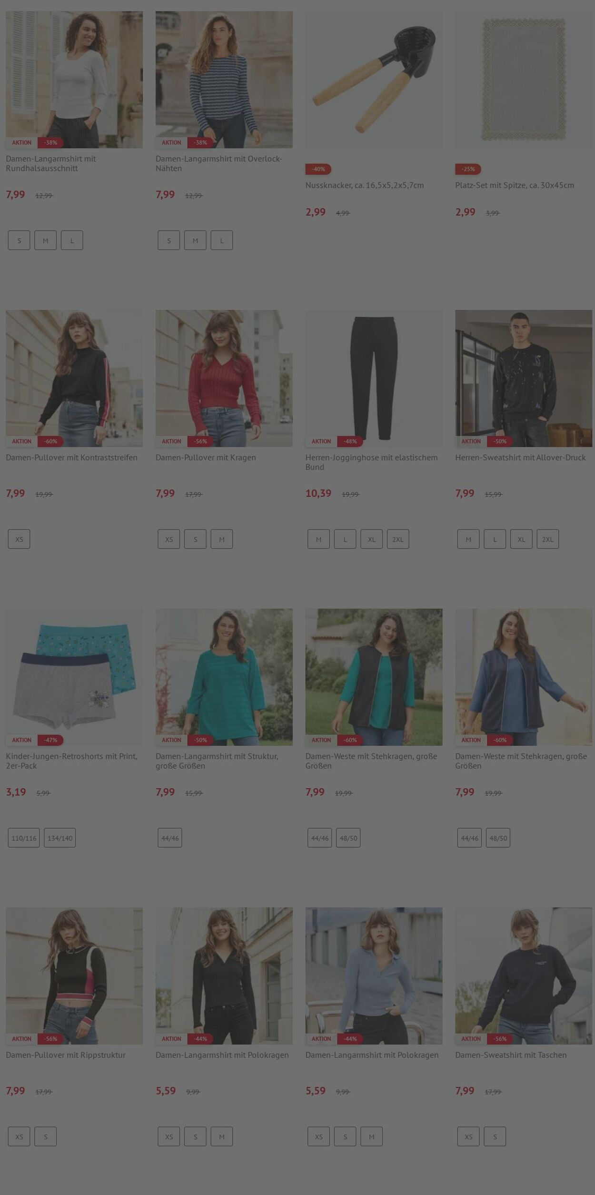Select size XL for Herren-Sweatshirt mit Allover-Druck
Viewport: 595px width, 1195px height.
(x=521, y=539)
